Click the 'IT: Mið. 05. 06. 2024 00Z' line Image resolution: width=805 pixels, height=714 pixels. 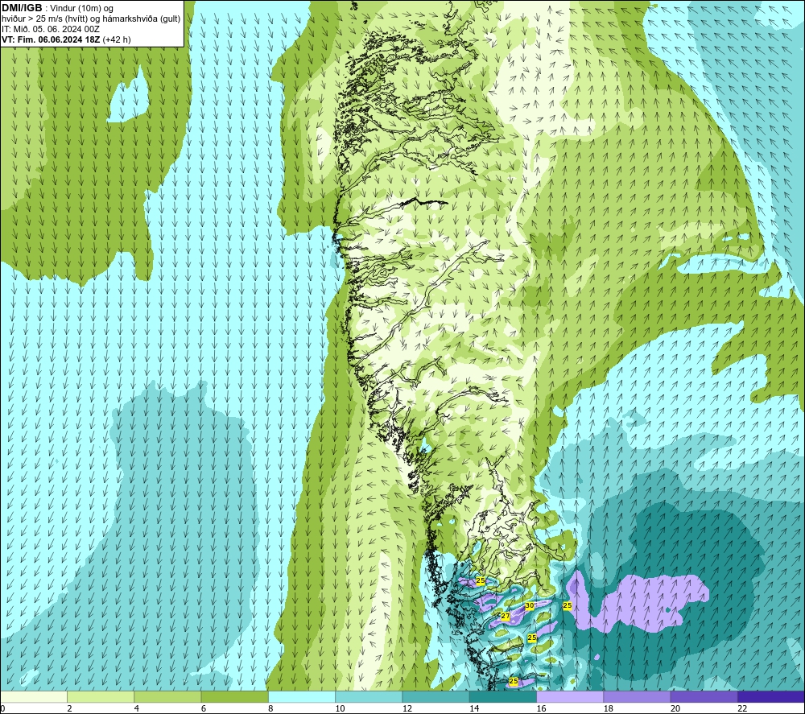50,29
